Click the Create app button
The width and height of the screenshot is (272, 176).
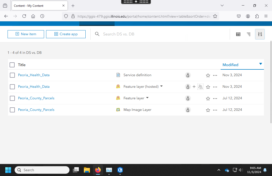[66, 34]
